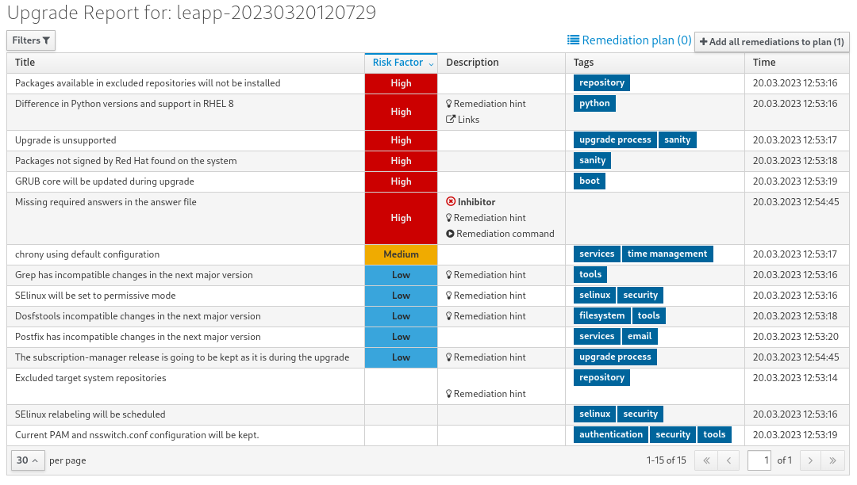Click lightbulb hint icon in Grep row
Viewport: 857px width, 485px height.
448,275
